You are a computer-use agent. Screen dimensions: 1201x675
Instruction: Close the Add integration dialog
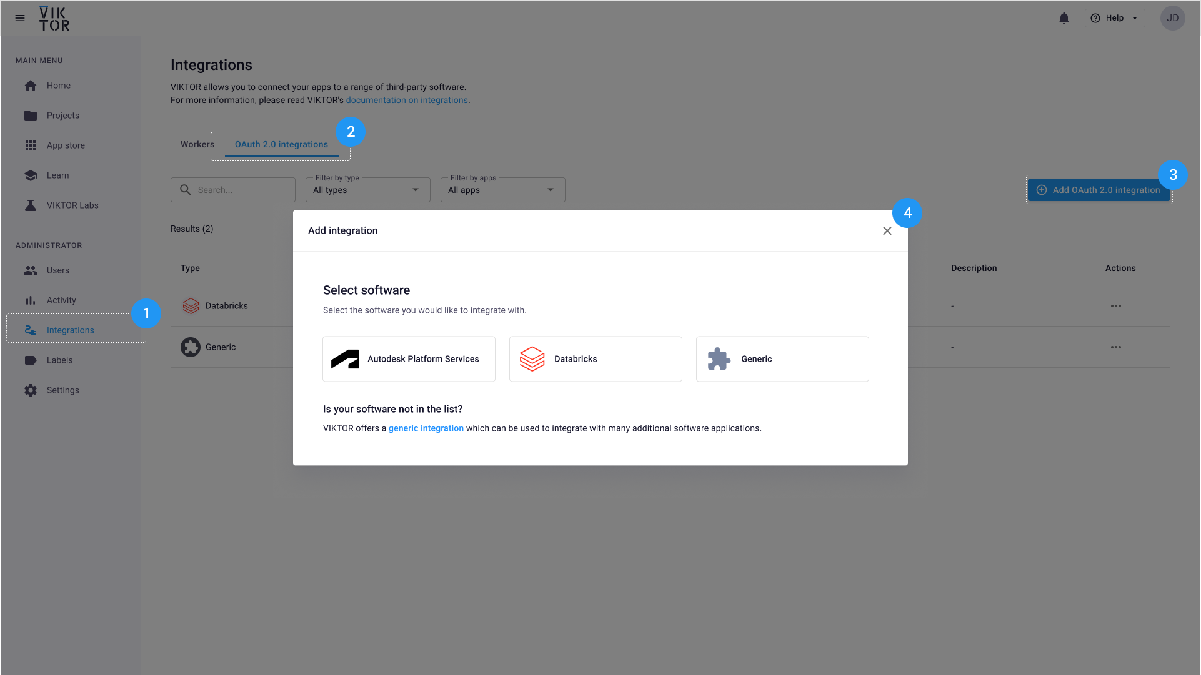pyautogui.click(x=887, y=231)
